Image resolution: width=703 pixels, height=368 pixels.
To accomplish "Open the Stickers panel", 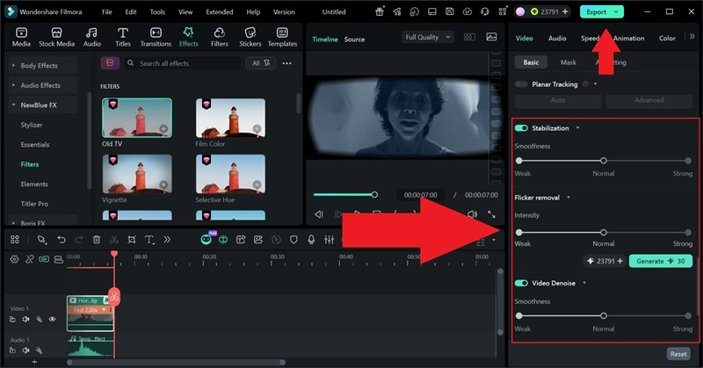I will tap(250, 37).
